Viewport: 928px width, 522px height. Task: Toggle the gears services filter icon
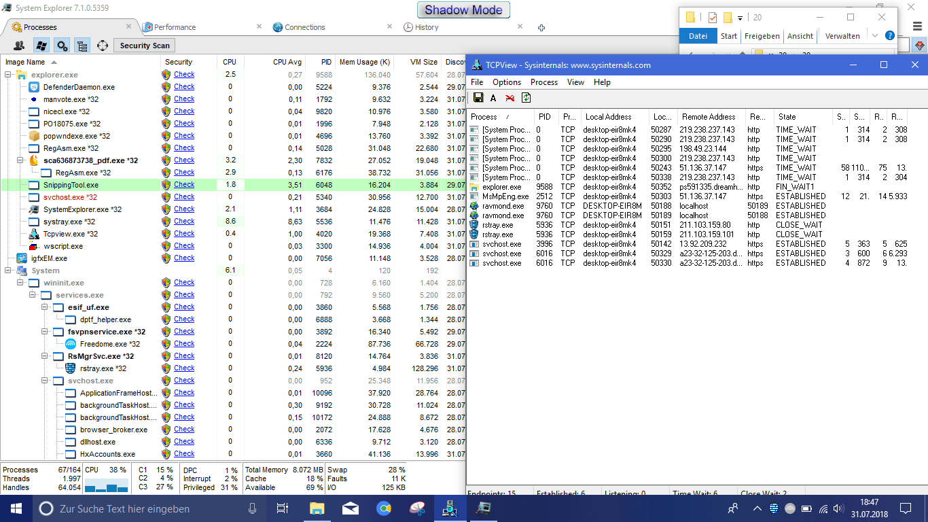(x=62, y=46)
